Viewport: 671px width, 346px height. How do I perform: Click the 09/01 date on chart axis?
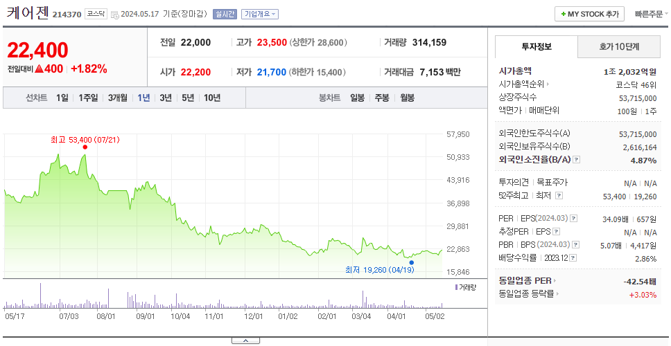click(145, 316)
